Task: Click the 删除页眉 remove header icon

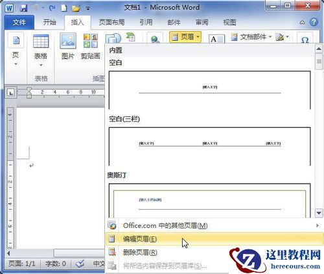Action: [x=112, y=252]
